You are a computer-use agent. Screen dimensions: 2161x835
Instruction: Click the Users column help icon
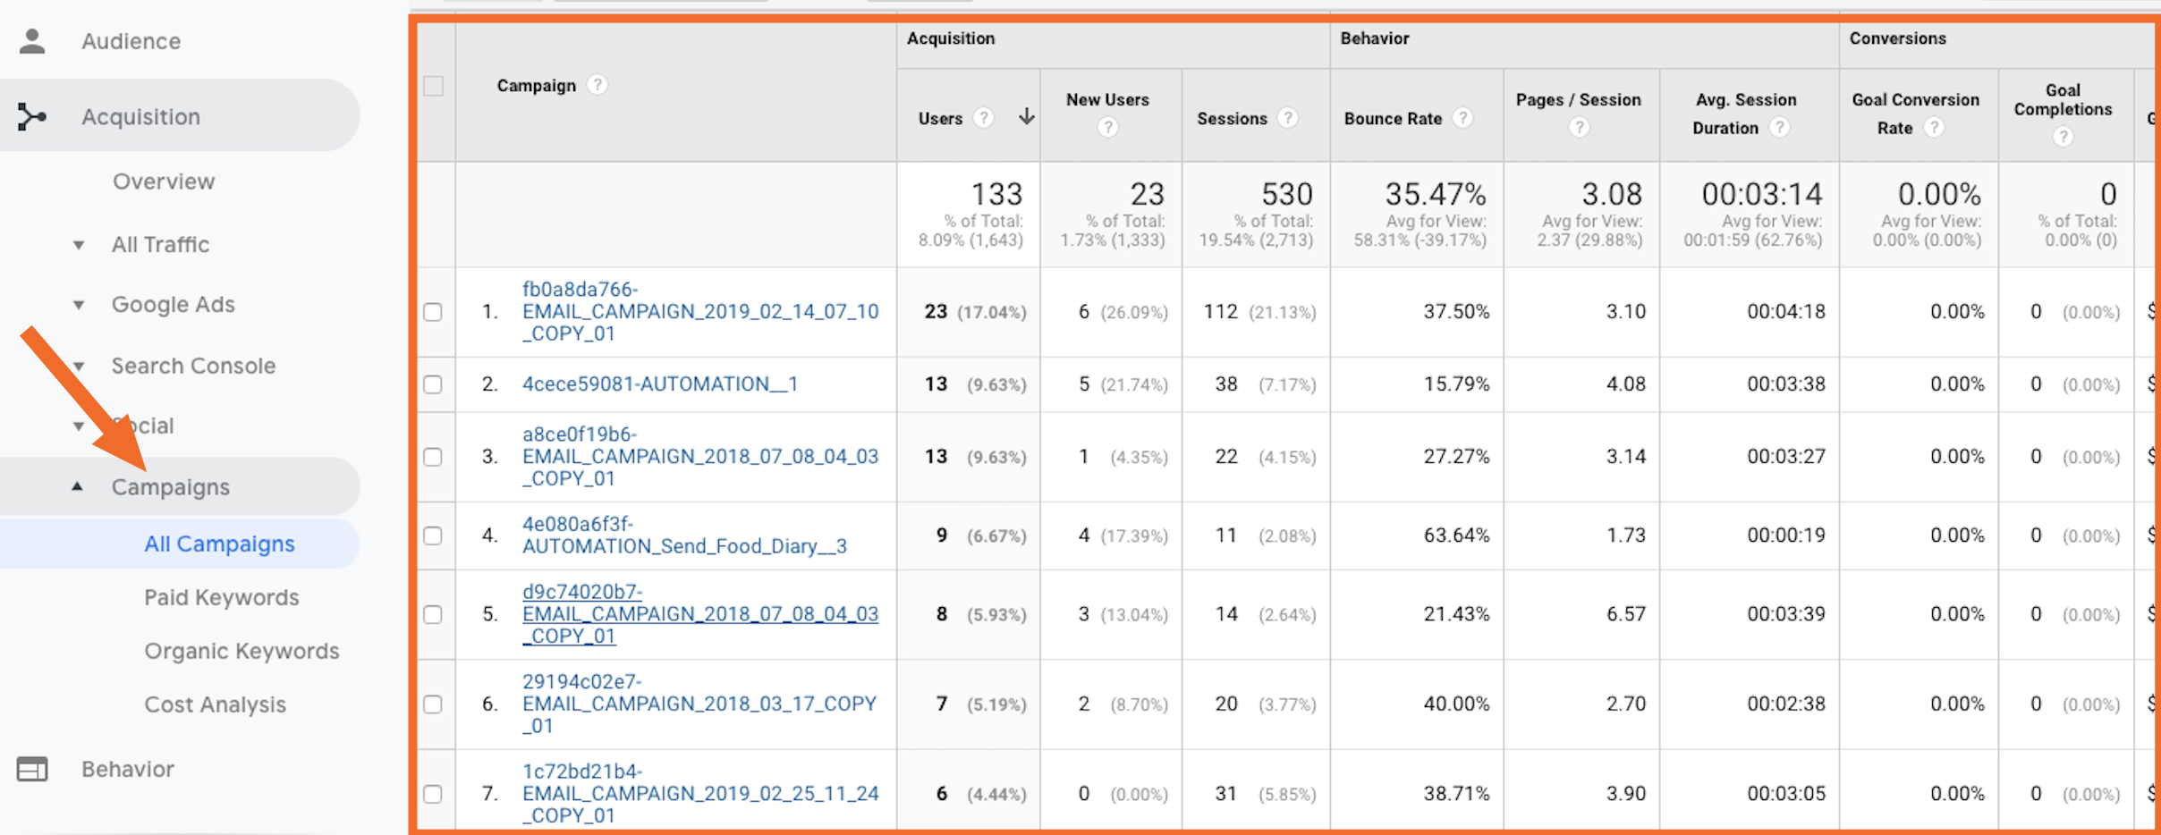pyautogui.click(x=983, y=118)
